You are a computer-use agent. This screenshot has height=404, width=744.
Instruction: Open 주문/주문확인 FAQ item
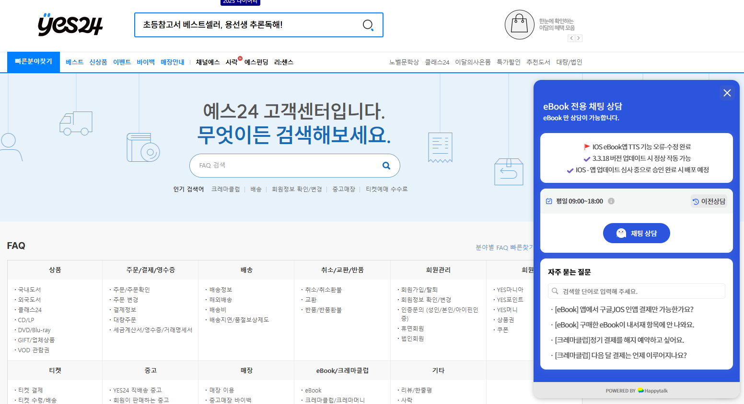(132, 290)
